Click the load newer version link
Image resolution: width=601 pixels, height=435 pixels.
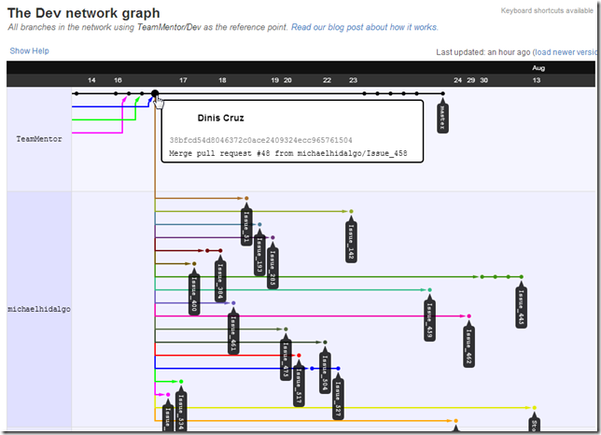[566, 52]
